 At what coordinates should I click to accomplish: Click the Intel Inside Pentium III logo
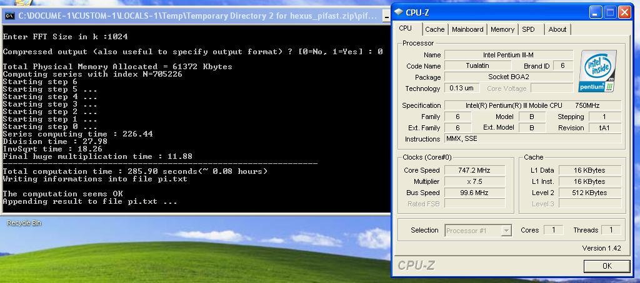(x=597, y=71)
